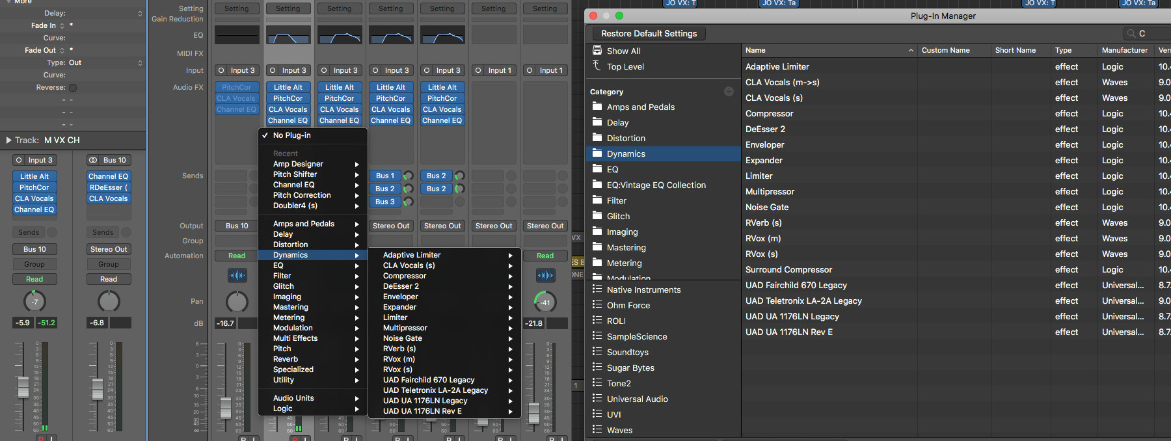Click the magnifier icon in search field

tap(1131, 33)
